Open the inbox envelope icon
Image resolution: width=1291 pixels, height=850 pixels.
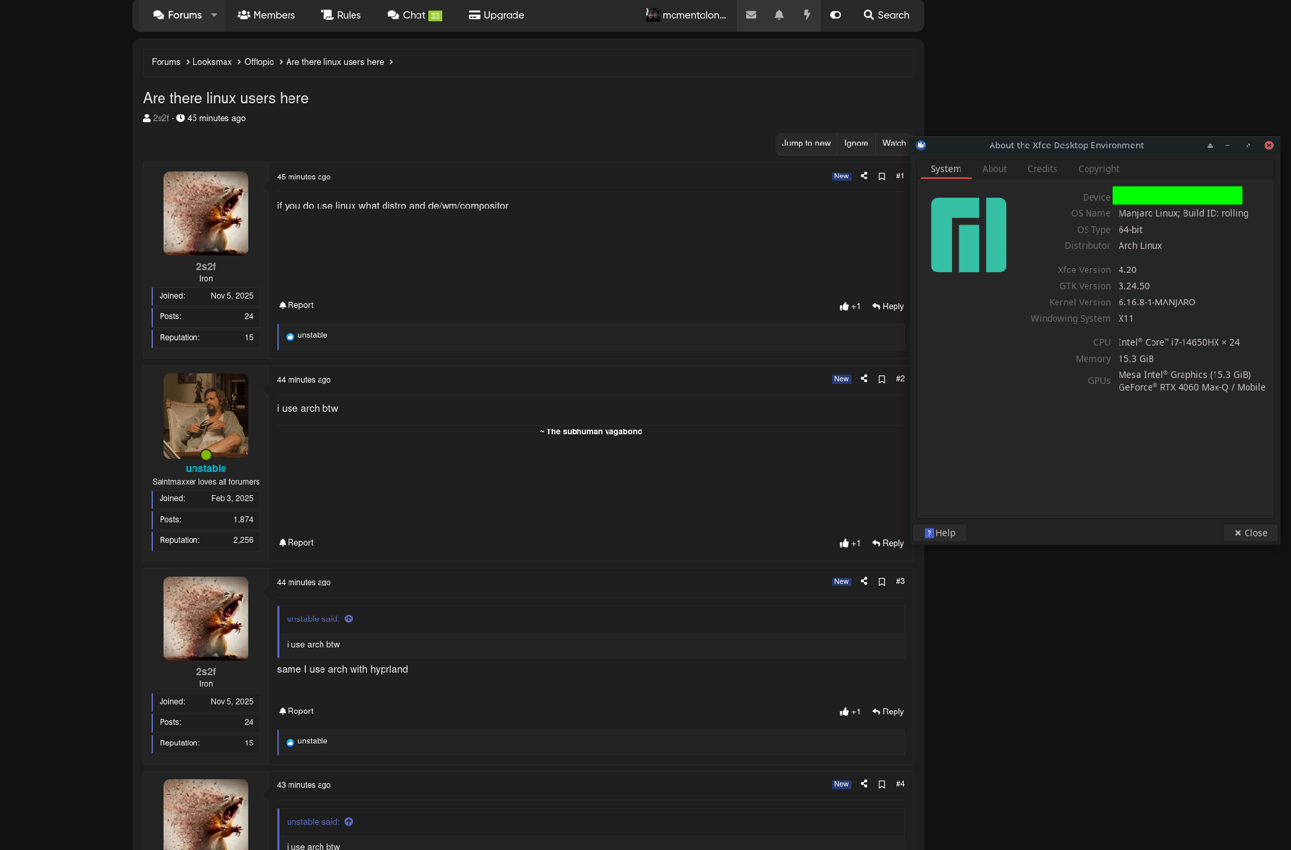751,15
